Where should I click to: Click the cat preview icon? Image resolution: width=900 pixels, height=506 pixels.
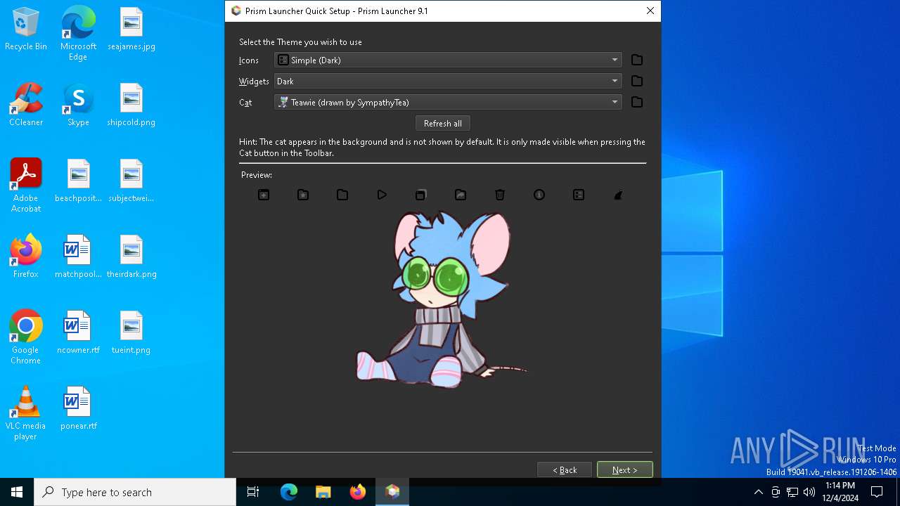point(618,195)
